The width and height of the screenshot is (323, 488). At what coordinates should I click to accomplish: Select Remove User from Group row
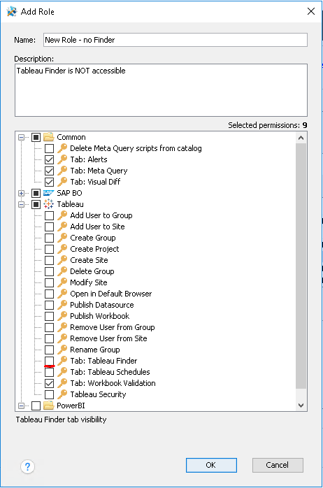(113, 327)
